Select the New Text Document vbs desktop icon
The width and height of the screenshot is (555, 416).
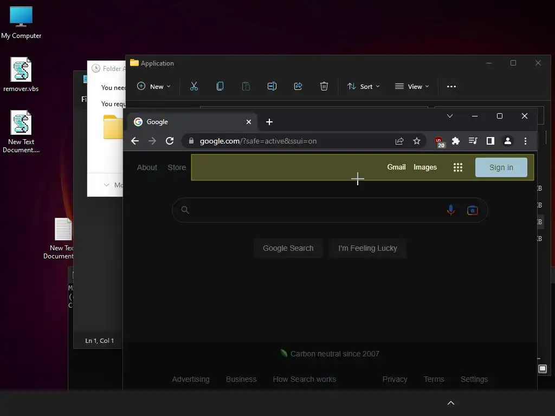click(x=21, y=131)
